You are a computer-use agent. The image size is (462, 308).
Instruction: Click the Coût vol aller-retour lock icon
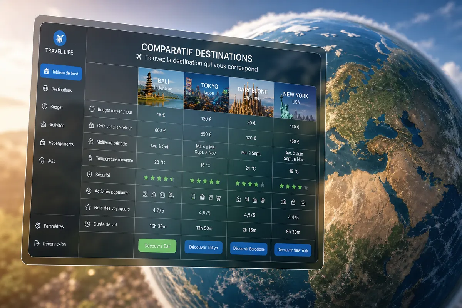(91, 125)
